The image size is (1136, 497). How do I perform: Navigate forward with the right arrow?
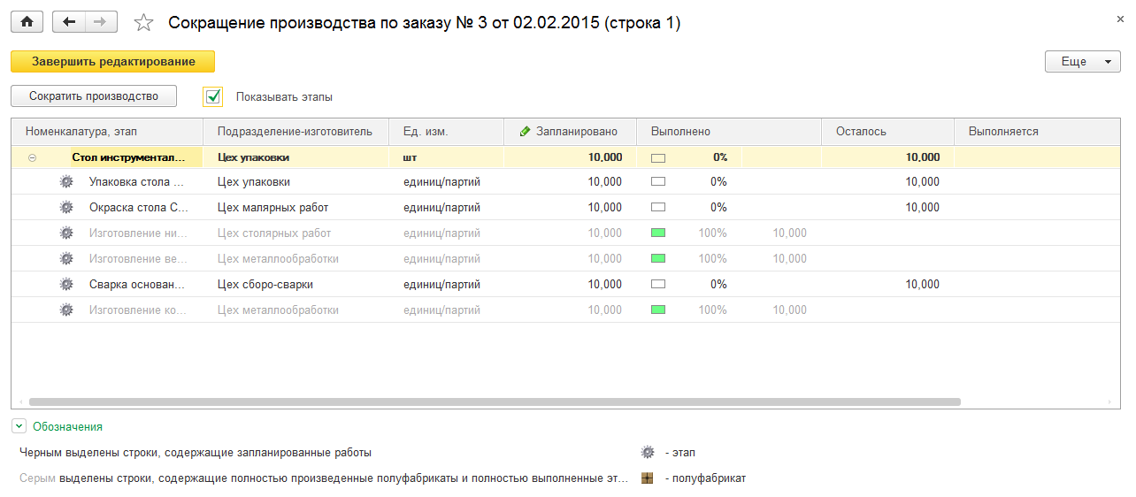point(101,22)
